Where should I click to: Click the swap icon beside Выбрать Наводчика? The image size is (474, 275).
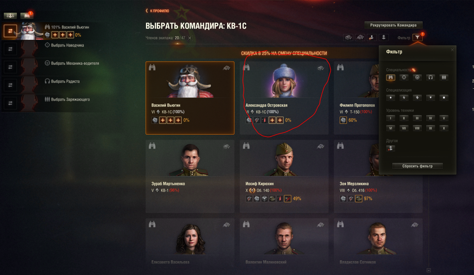point(10,49)
